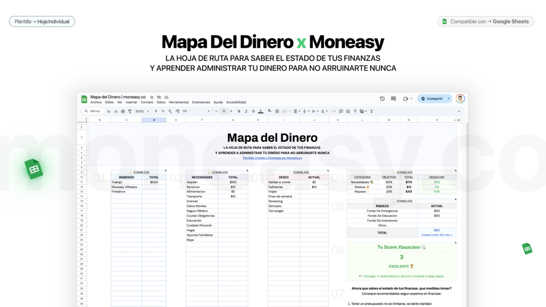
Task: Check the cloud save status icon
Action: [166, 97]
